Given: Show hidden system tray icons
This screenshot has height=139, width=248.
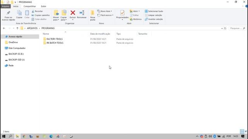Looking at the screenshot, I should click(x=197, y=136).
